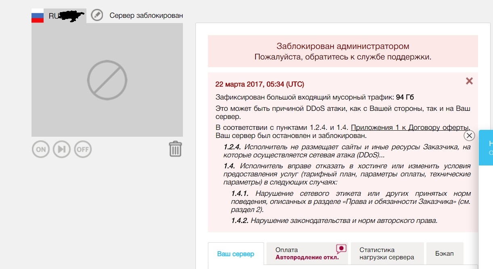The image size is (493, 269).
Task: Go to the Бэкап tab
Action: [445, 254]
